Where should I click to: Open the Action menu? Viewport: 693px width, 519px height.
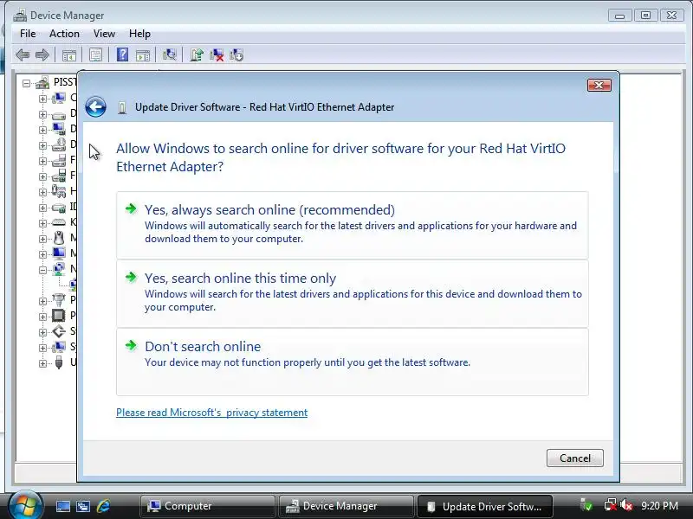coord(64,34)
